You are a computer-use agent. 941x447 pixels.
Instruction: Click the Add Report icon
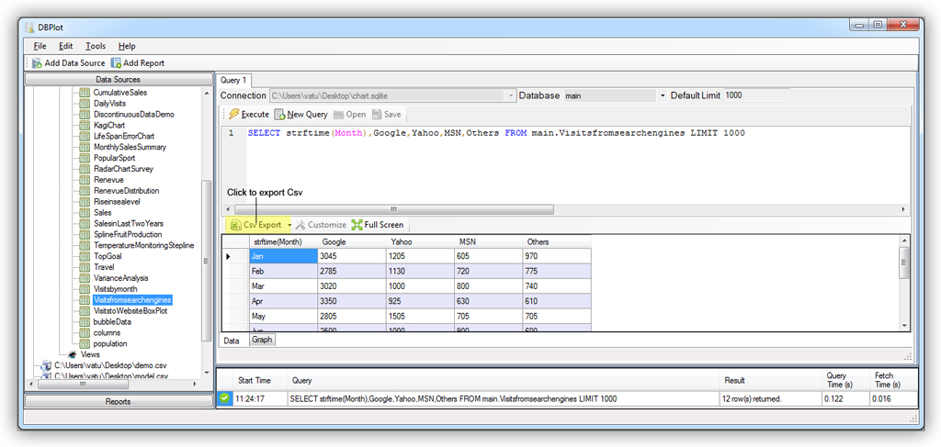point(117,63)
